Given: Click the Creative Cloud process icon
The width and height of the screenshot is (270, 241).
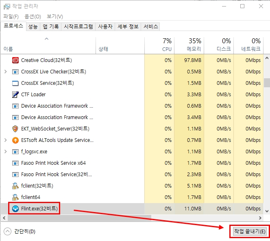Looking at the screenshot, I should point(15,60).
